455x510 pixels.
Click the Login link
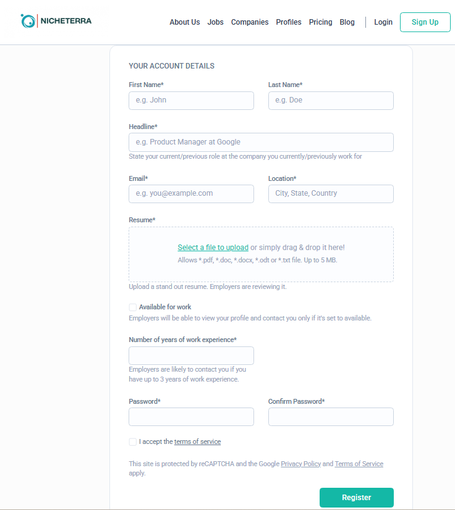point(383,22)
